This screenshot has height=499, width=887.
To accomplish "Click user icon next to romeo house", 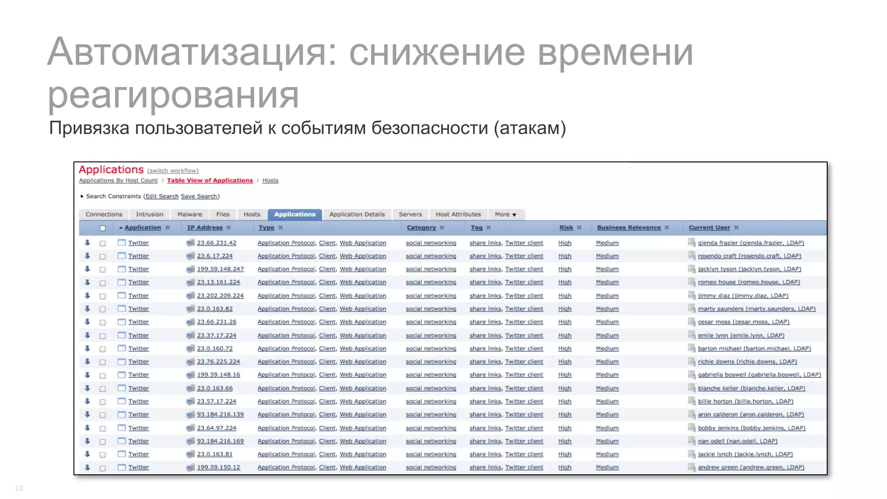I will (692, 282).
